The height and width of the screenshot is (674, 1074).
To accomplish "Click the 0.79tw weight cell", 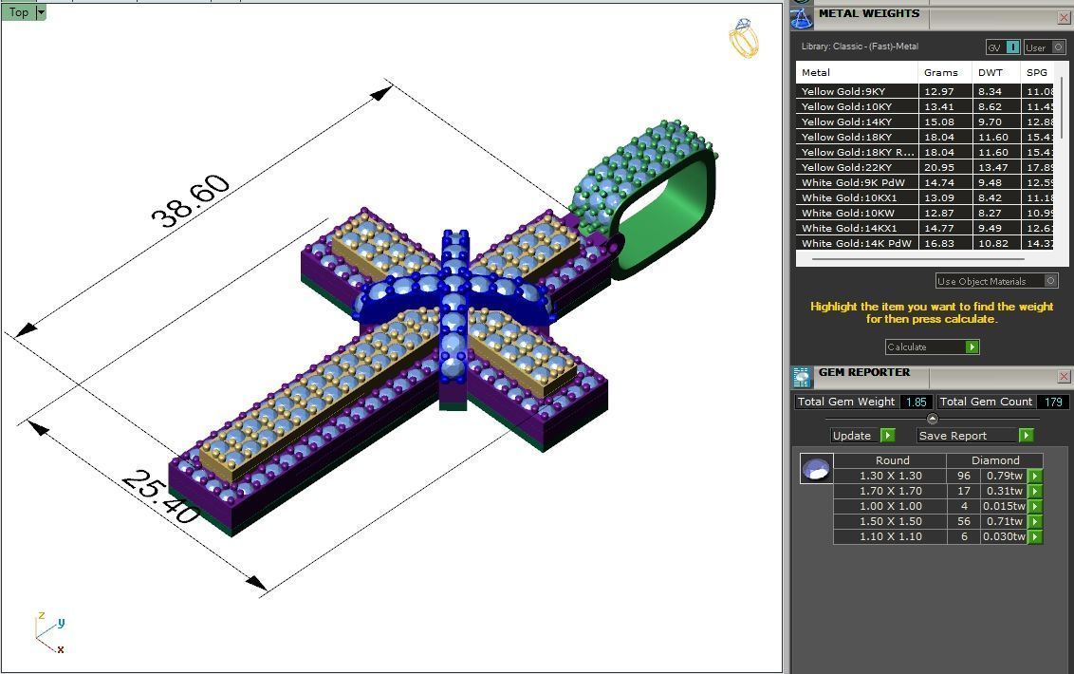I will [1004, 476].
